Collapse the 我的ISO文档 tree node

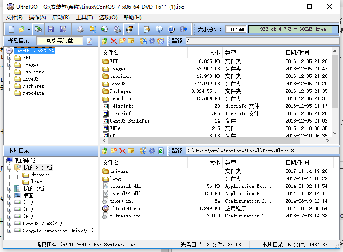coord(10,168)
